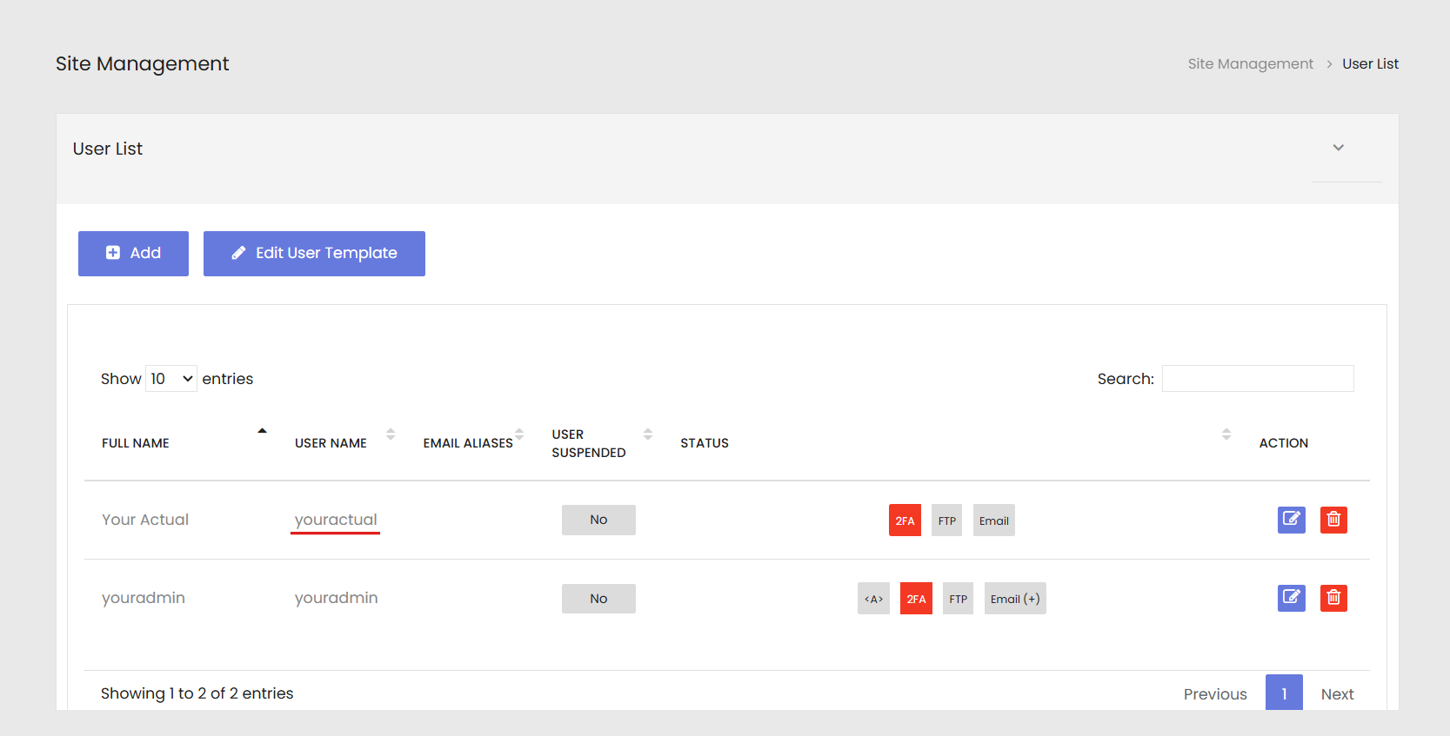The height and width of the screenshot is (736, 1450).
Task: Toggle suspended state No for Your Actual
Action: pyautogui.click(x=598, y=520)
